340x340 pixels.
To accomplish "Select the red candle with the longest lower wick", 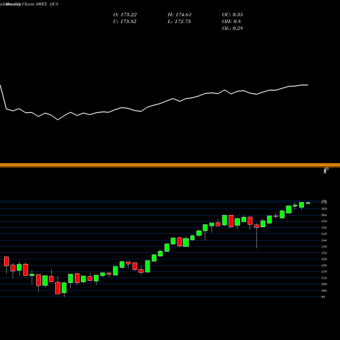I will pyautogui.click(x=256, y=226).
